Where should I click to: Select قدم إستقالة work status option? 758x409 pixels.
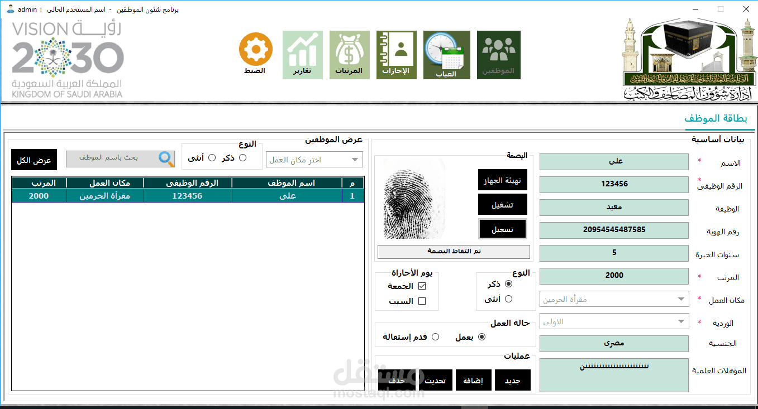tap(436, 336)
